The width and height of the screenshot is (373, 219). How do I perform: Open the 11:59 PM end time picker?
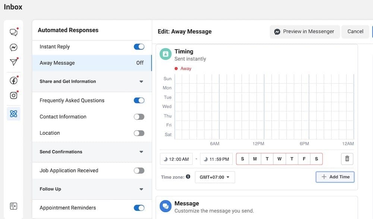tap(216, 159)
